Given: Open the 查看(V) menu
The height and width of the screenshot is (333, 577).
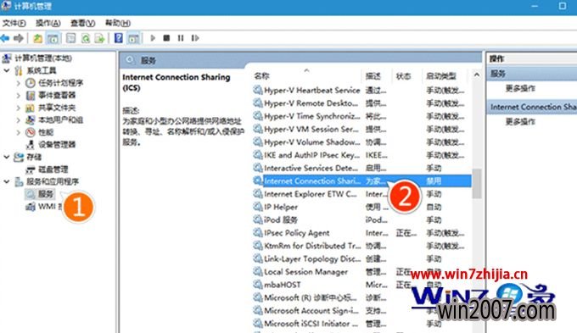Looking at the screenshot, I should click(x=83, y=23).
